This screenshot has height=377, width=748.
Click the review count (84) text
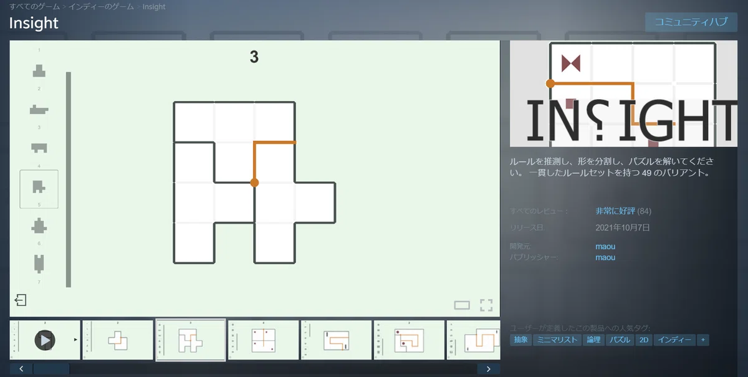(644, 211)
